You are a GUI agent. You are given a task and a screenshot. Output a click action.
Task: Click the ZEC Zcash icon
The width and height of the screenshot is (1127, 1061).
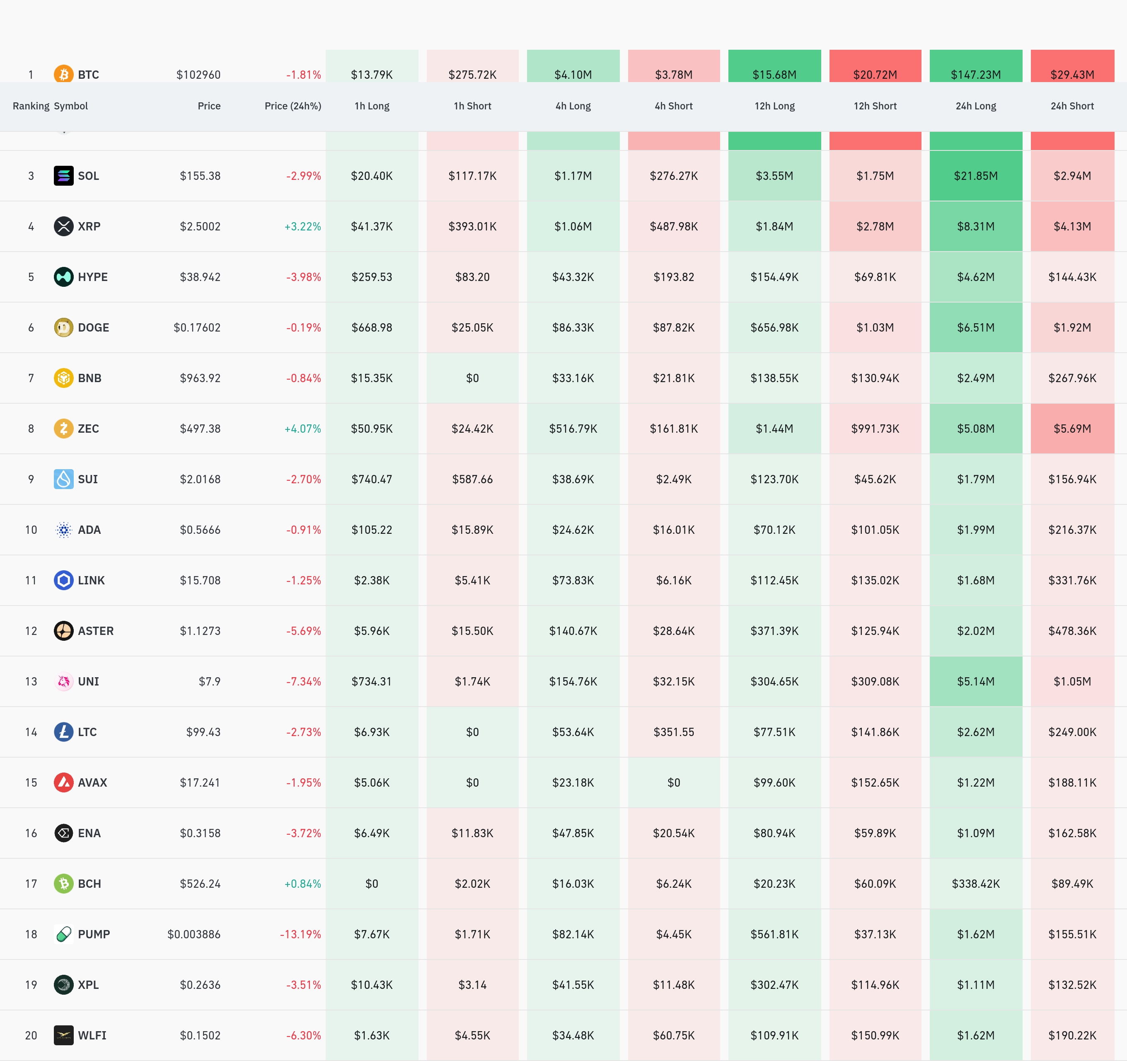[x=63, y=428]
